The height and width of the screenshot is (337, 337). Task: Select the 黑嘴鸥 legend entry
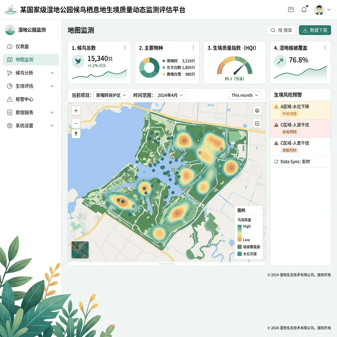click(x=179, y=61)
